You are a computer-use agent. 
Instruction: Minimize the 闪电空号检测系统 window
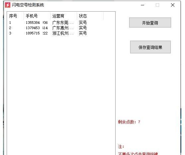point(142,5)
